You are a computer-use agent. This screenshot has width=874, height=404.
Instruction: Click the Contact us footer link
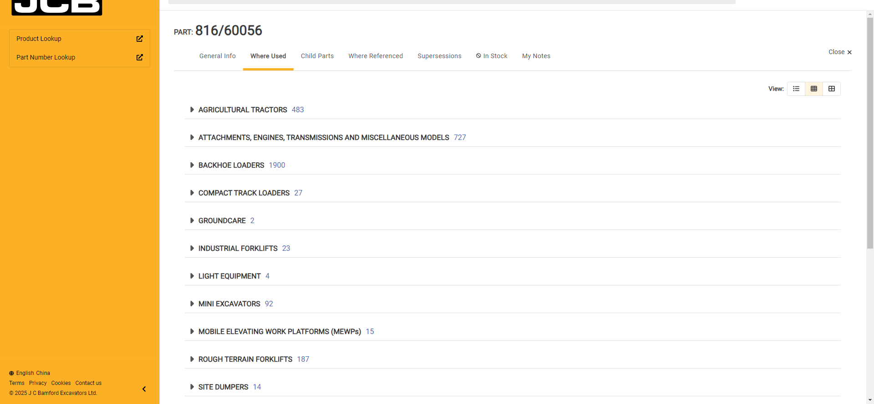[88, 383]
